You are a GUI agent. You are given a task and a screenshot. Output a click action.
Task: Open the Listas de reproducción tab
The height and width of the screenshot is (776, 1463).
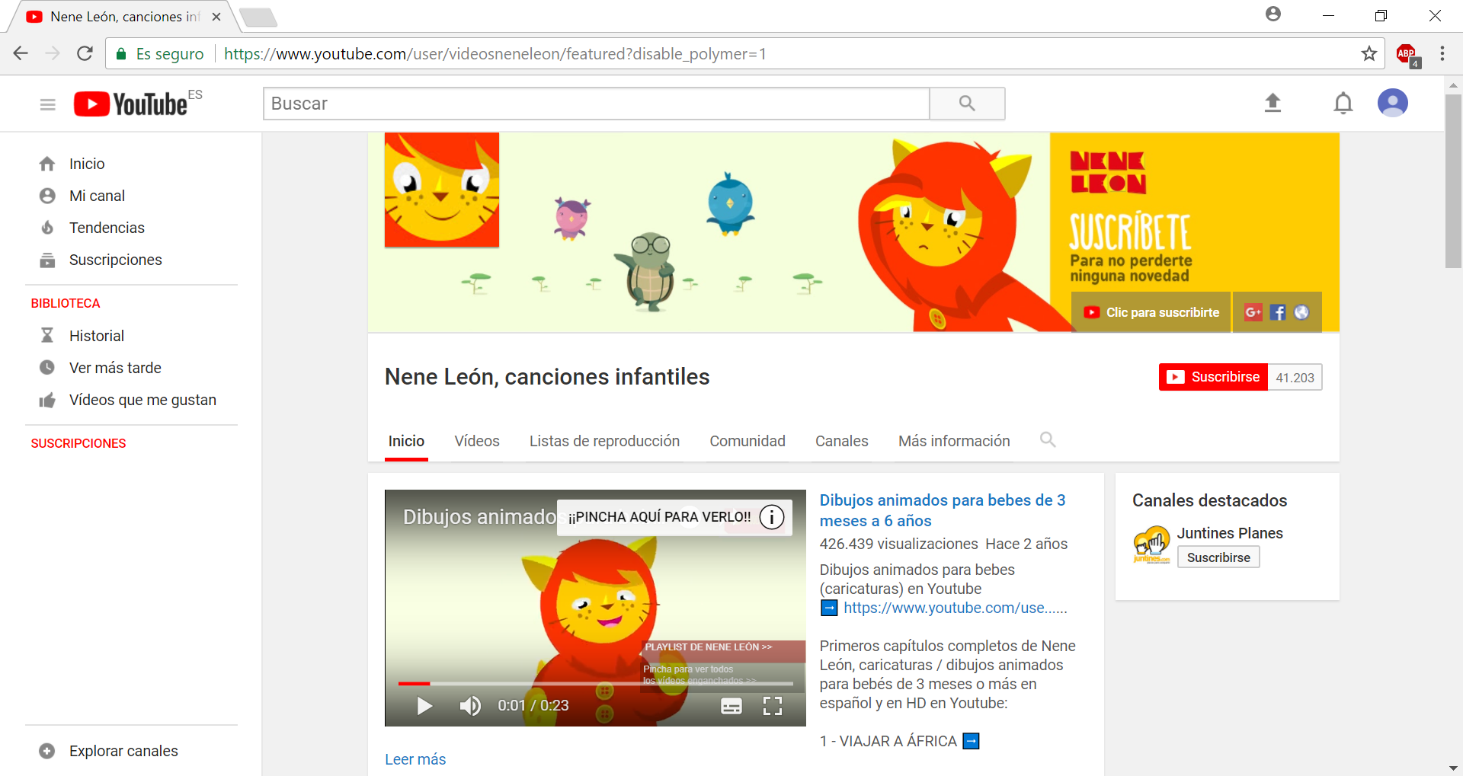coord(604,441)
